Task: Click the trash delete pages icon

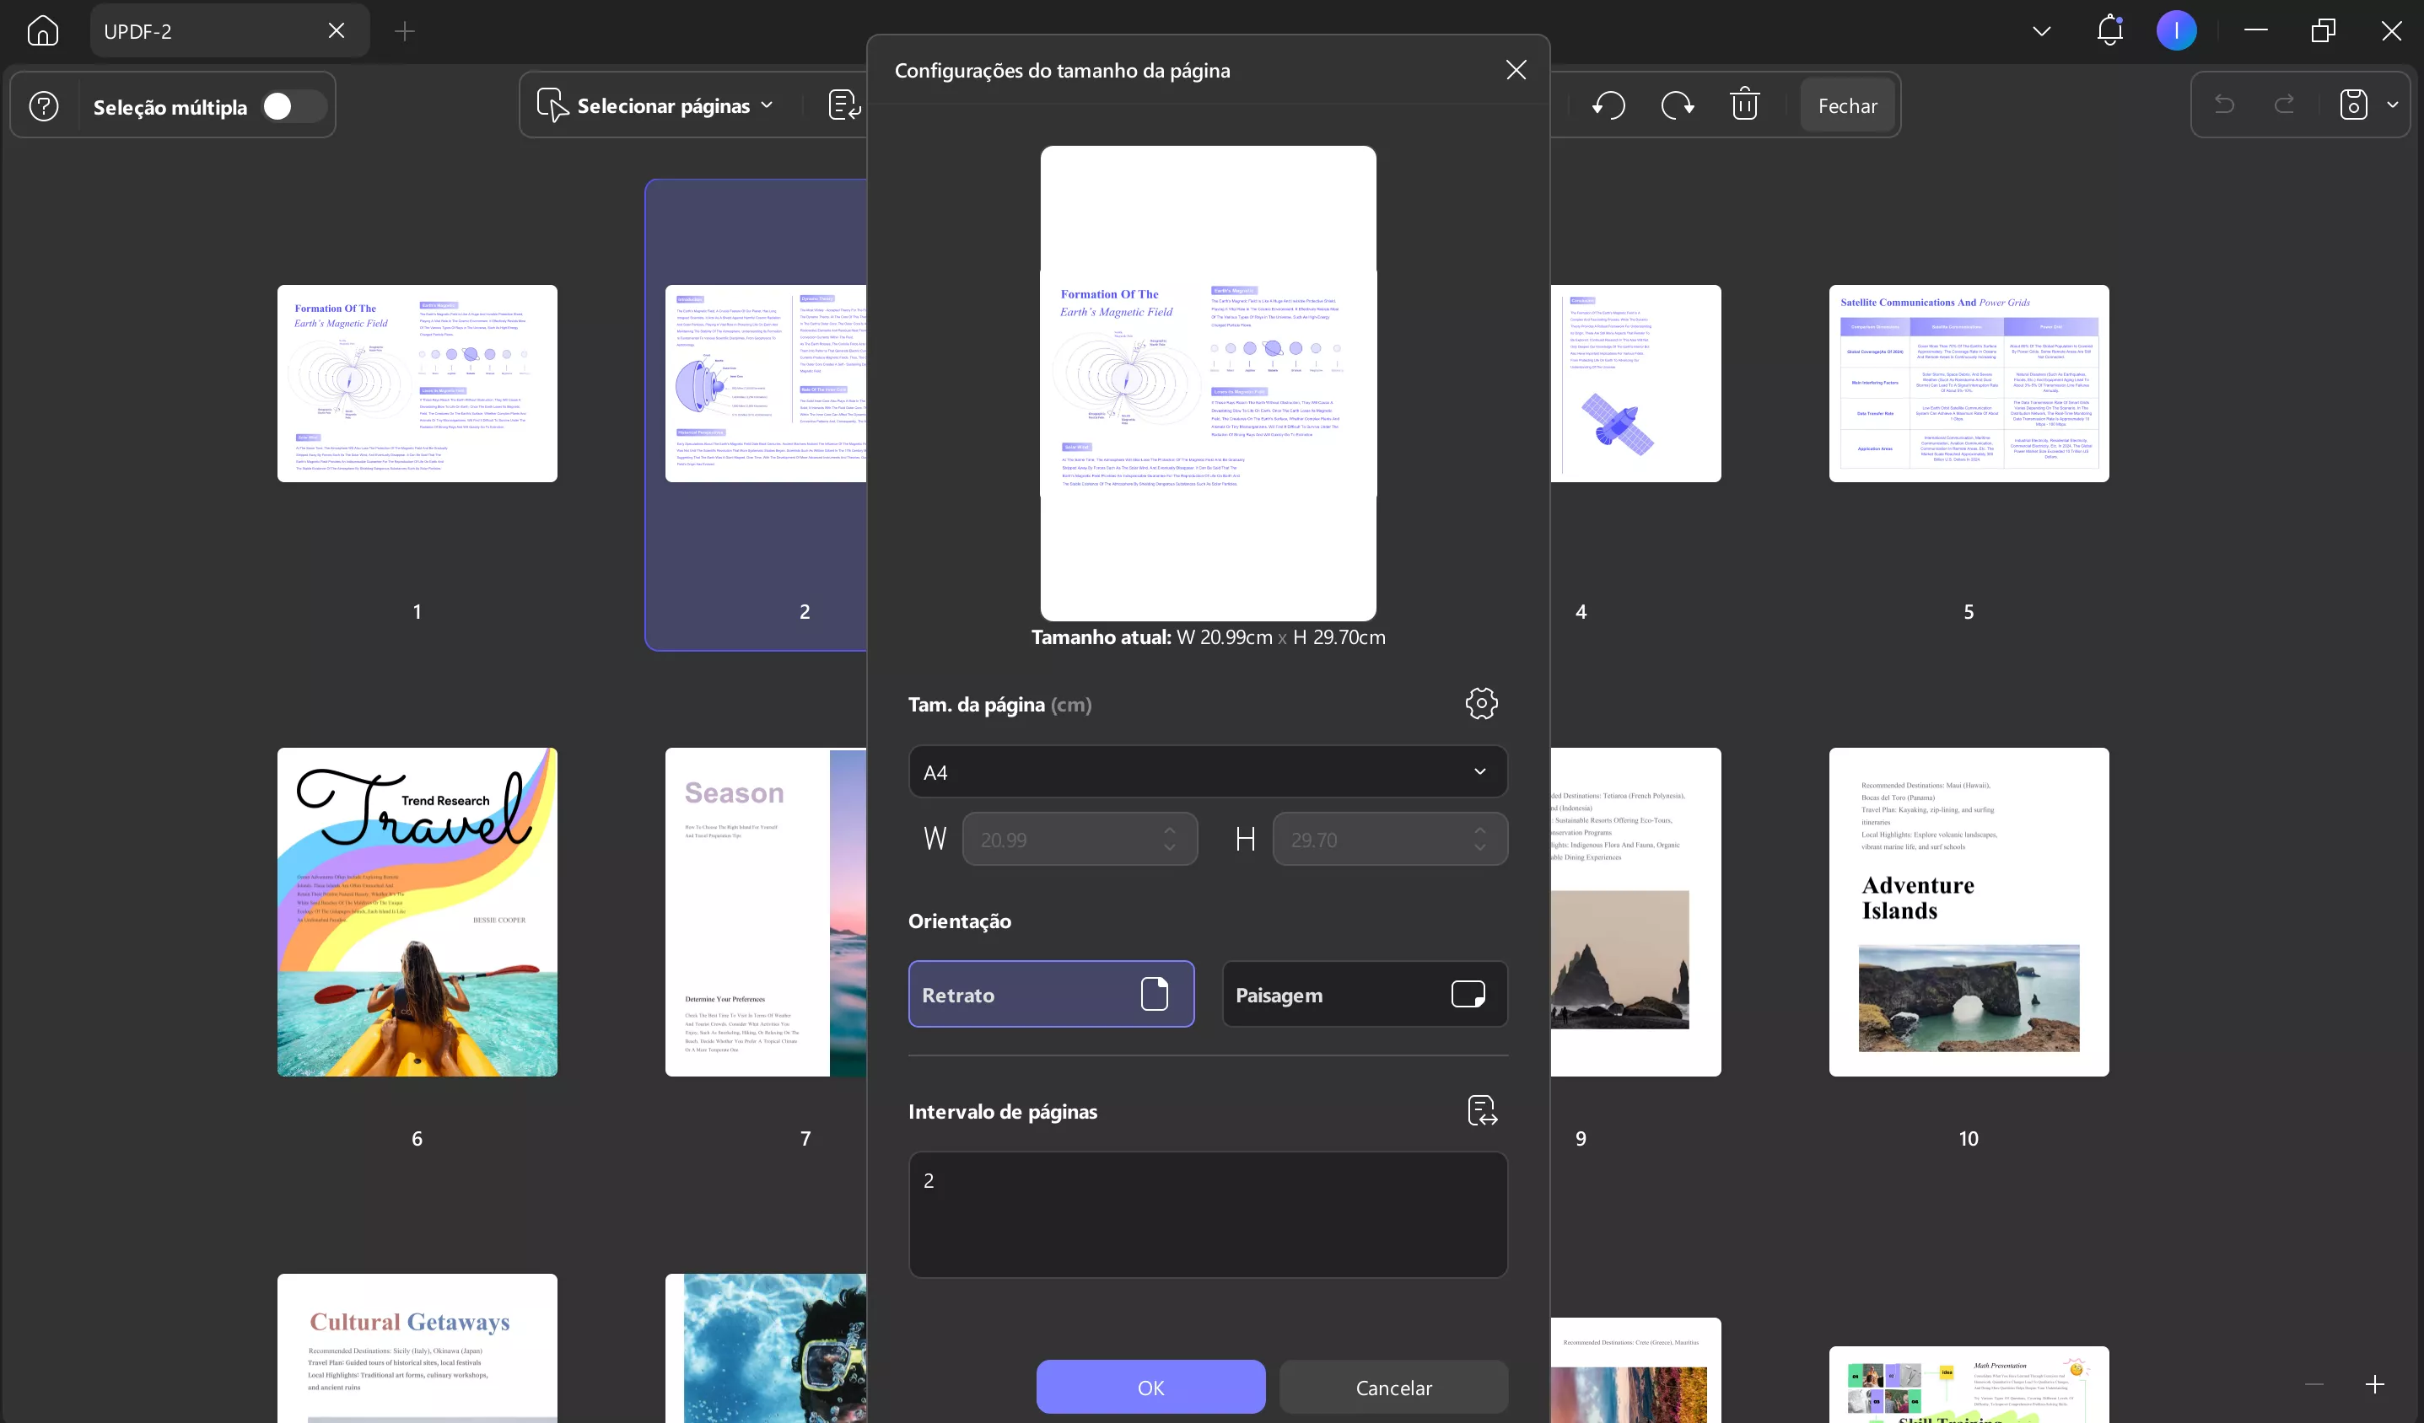Action: (1744, 105)
